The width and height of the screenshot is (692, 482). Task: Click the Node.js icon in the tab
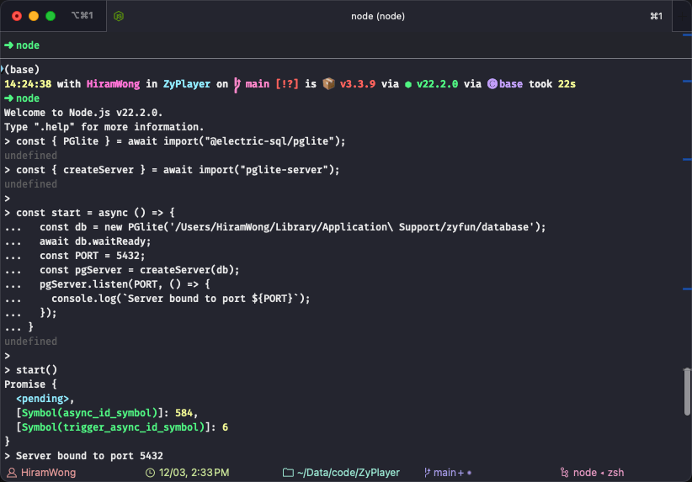tap(119, 16)
